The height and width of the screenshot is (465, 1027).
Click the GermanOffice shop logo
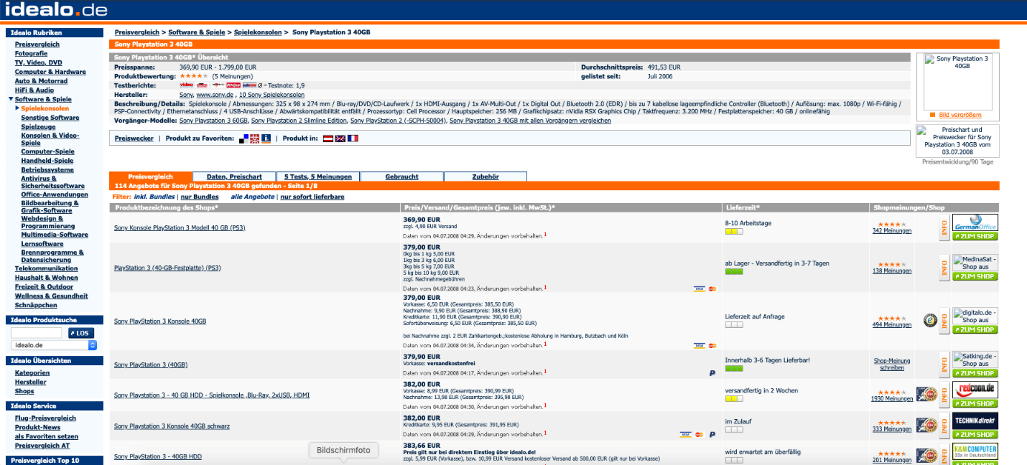point(975,223)
